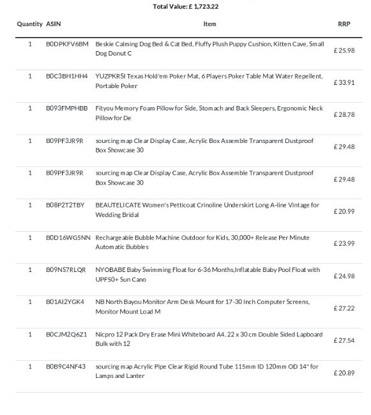Screen dimensions: 371x415
Task: Click the Rechargeable Bubble Machine item
Action: pos(202,242)
